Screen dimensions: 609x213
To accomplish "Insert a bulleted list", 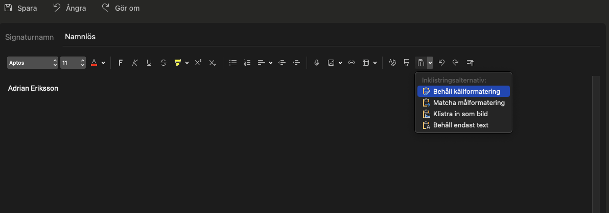I will tap(233, 63).
